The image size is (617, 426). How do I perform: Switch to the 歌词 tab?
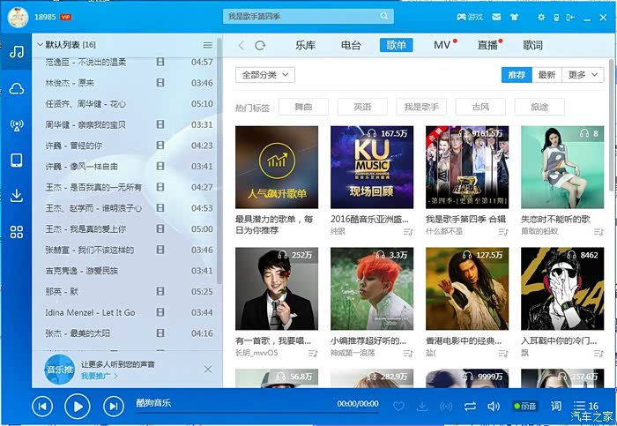[532, 45]
